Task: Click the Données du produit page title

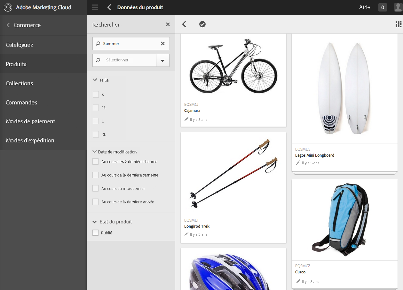Action: 140,7
